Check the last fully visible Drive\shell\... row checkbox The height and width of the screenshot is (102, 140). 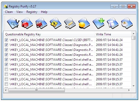[6, 84]
